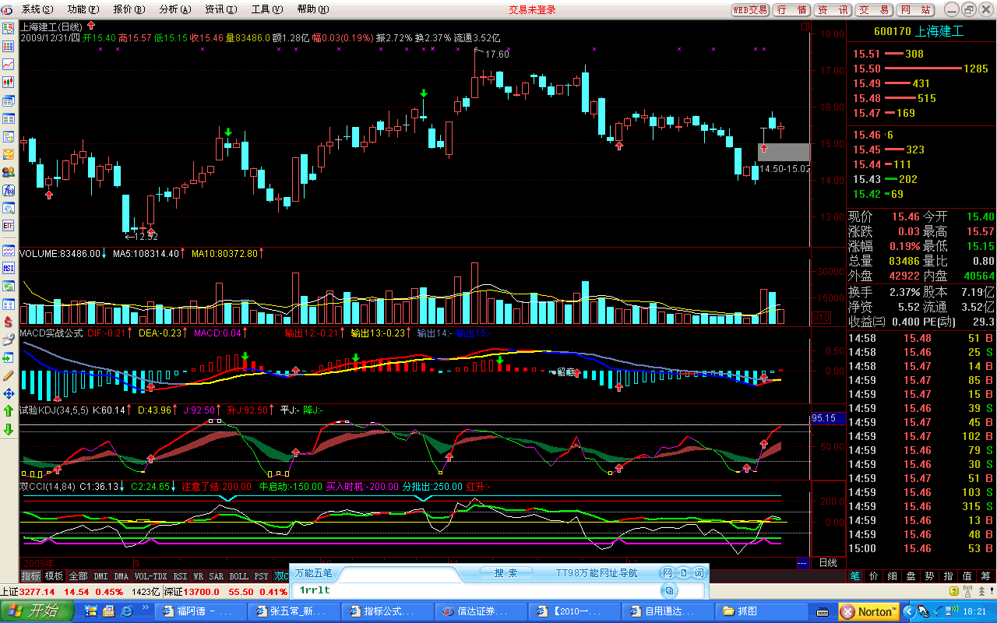The image size is (997, 623).
Task: Click the green up arrow sidebar icon
Action: (9, 411)
